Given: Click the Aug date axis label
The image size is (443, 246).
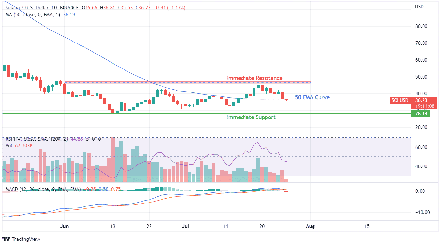Looking at the screenshot, I should coord(311,226).
